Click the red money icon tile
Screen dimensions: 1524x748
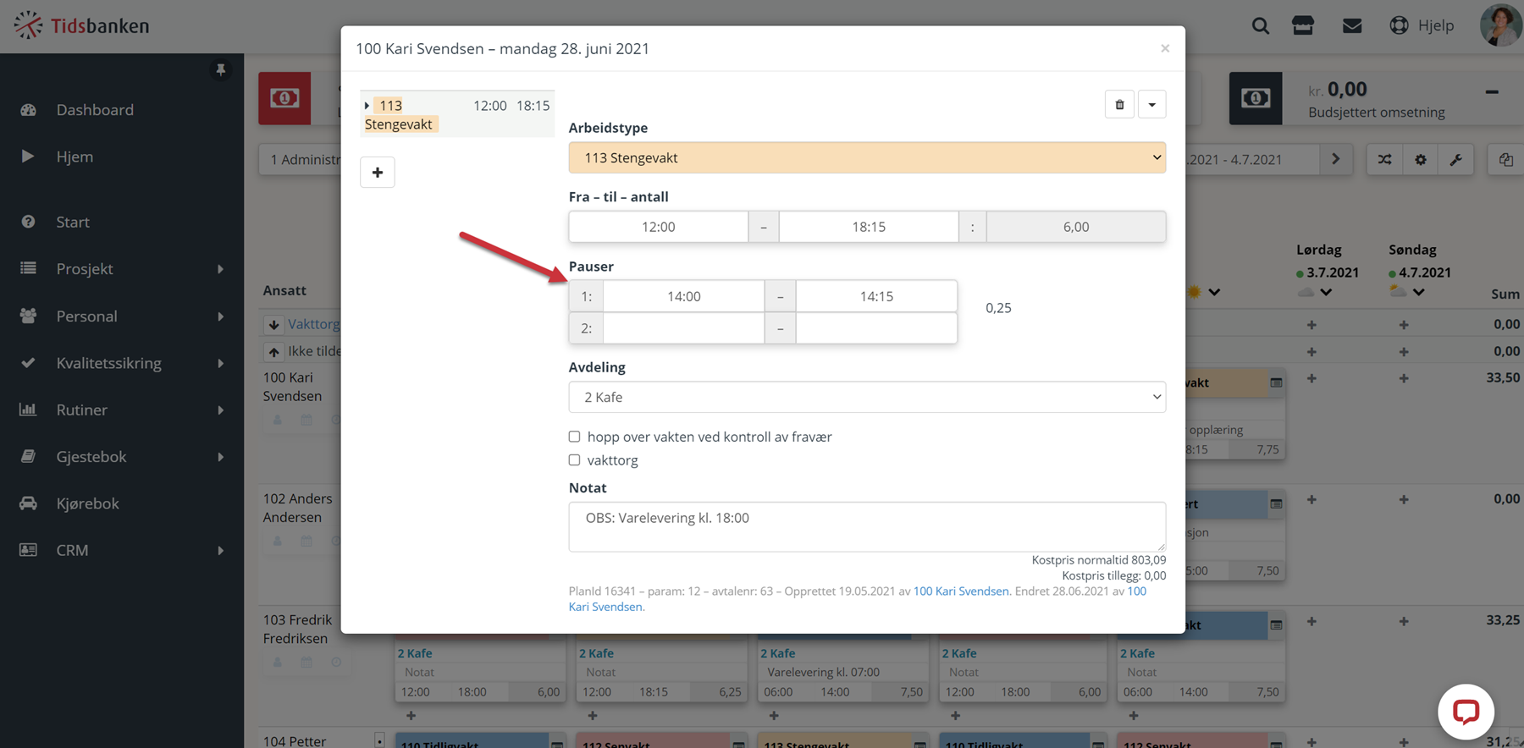click(x=284, y=98)
